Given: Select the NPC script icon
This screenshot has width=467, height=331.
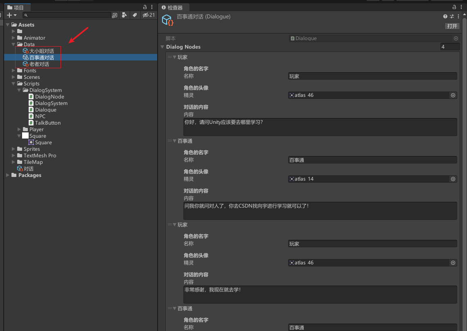Looking at the screenshot, I should point(31,116).
